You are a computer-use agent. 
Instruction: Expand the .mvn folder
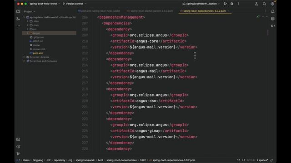click(x=27, y=25)
